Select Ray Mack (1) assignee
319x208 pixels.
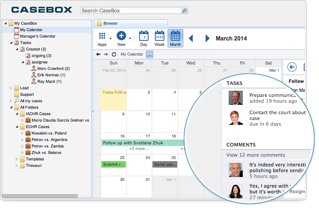(49, 81)
